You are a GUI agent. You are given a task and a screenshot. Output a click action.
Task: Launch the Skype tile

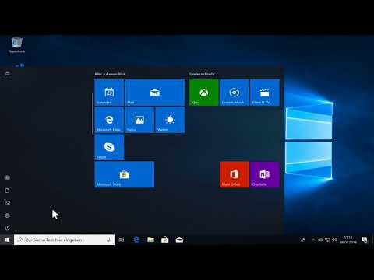pos(109,147)
